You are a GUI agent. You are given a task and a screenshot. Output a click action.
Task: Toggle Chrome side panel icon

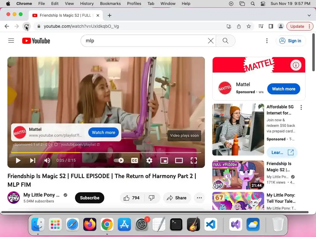(x=271, y=26)
